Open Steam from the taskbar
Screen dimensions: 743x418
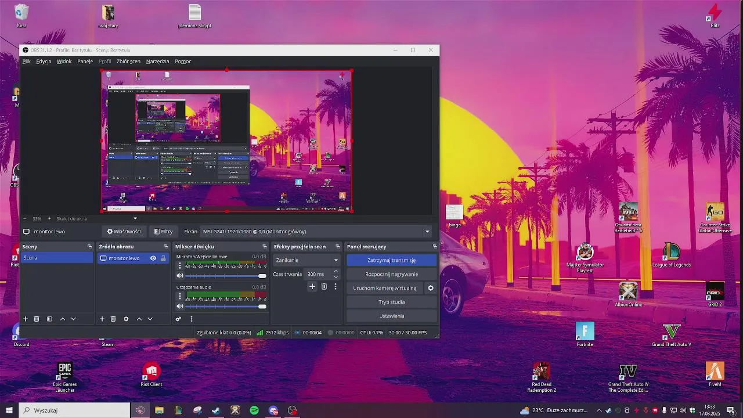(x=216, y=410)
